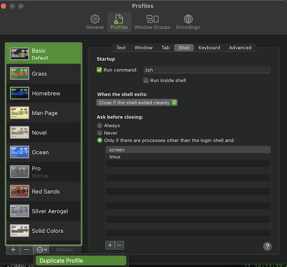Click the Red Sands profile thumbnail
The image size is (287, 267).
[x=20, y=191]
